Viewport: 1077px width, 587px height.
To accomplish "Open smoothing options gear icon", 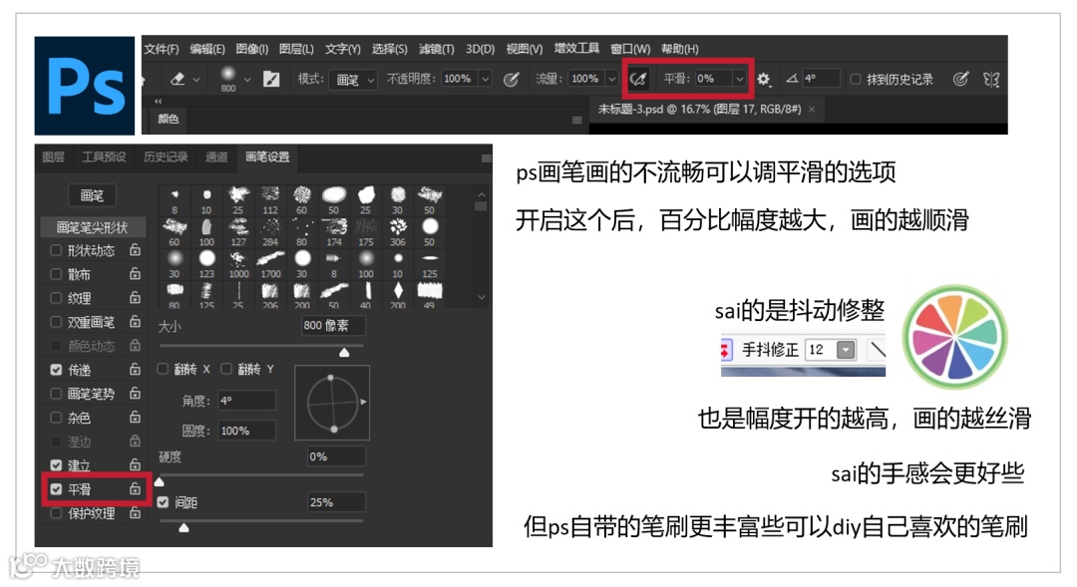I will coord(764,79).
